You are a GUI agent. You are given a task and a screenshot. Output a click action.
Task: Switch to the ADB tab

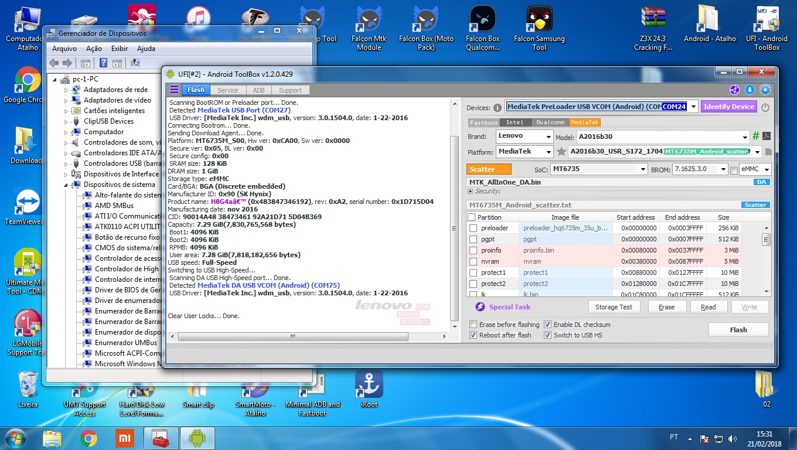258,90
